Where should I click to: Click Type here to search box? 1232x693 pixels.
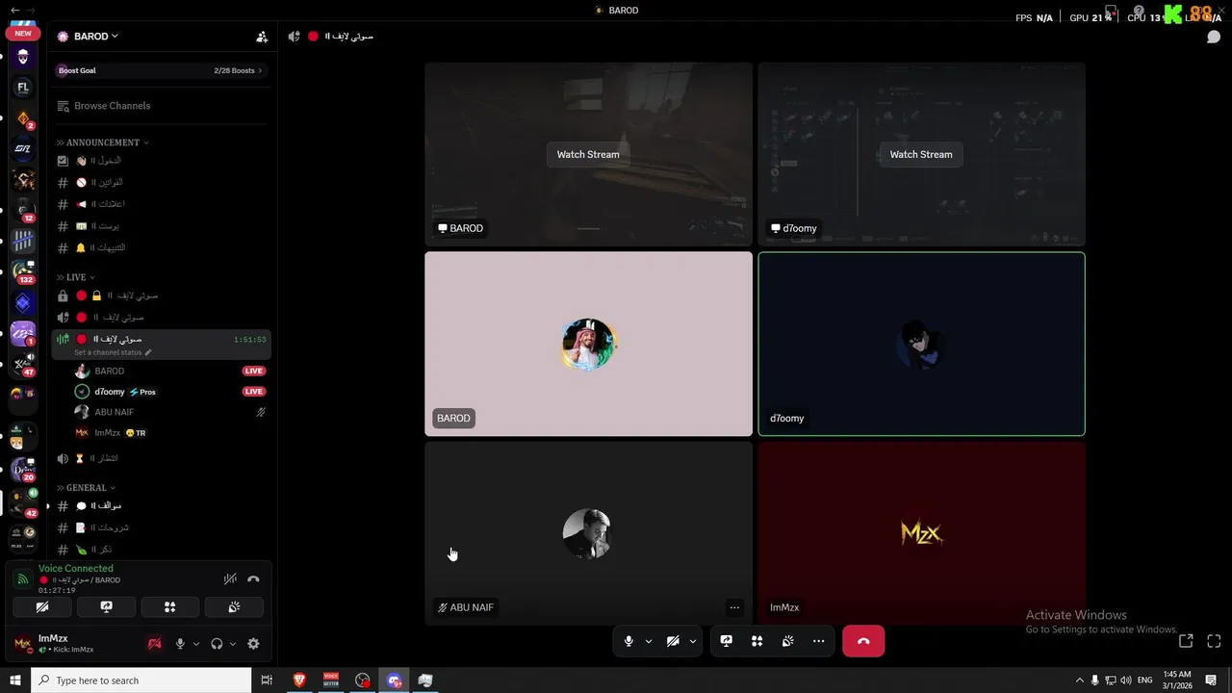click(141, 680)
